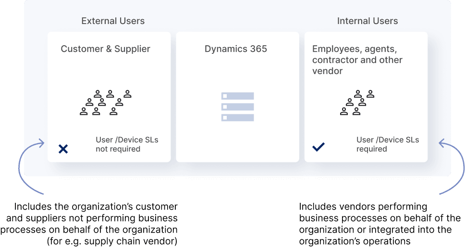Click the Employees people group icon
This screenshot has height=247, width=465.
[356, 102]
